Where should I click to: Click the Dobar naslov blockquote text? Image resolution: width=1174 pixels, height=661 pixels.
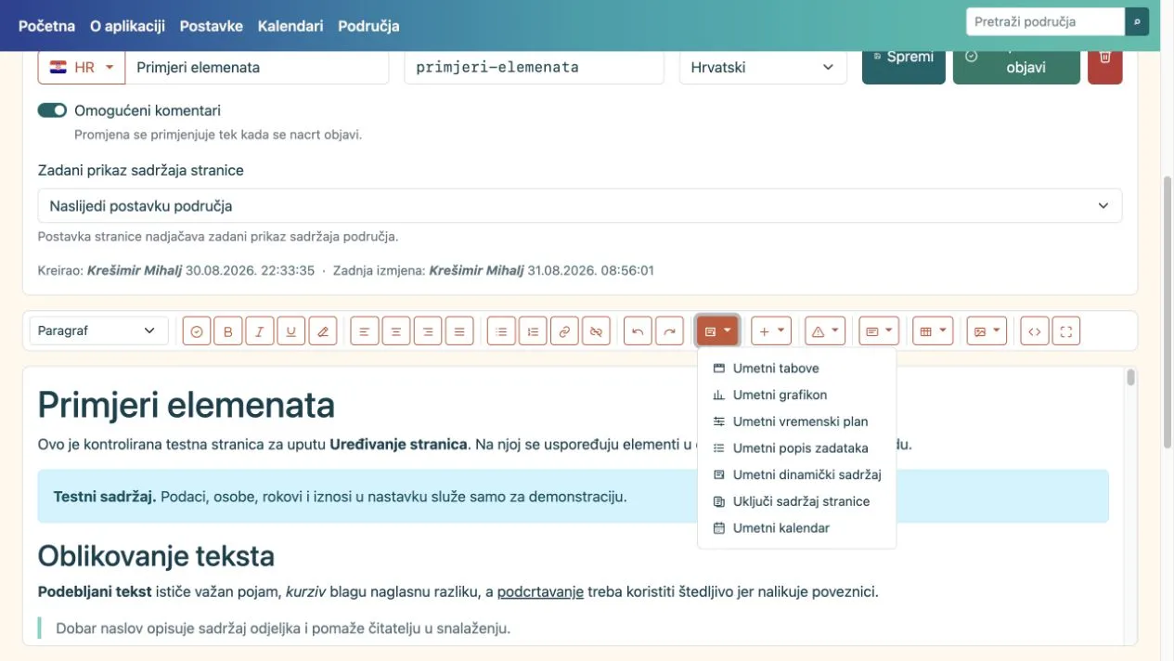283,629
